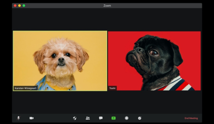Open the Chat panel
The width and height of the screenshot is (214, 124).
pyautogui.click(x=101, y=118)
